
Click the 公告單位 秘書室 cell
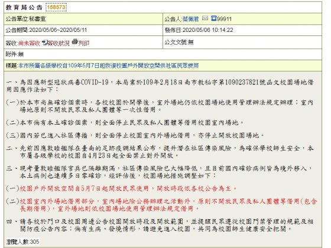click(83, 19)
